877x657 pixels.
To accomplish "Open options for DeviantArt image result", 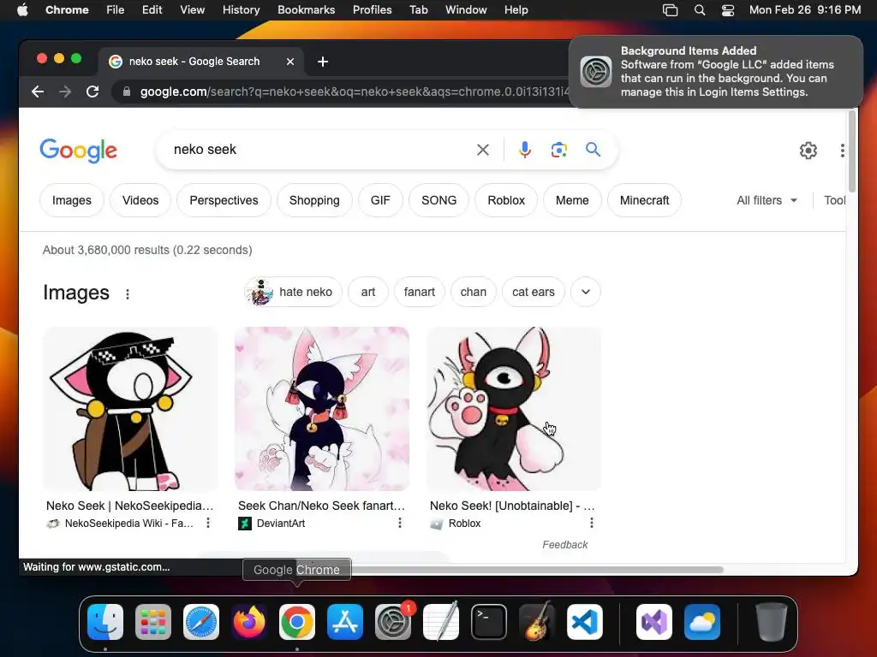I will click(400, 523).
